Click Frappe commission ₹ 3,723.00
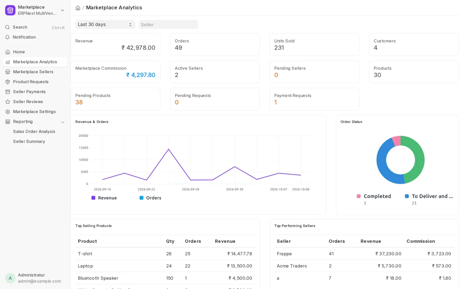The image size is (462, 289). (x=439, y=254)
